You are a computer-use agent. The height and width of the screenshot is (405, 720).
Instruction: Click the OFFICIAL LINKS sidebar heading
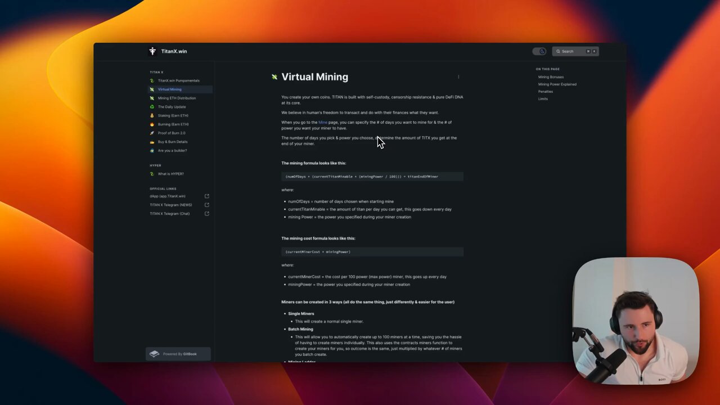pos(163,189)
